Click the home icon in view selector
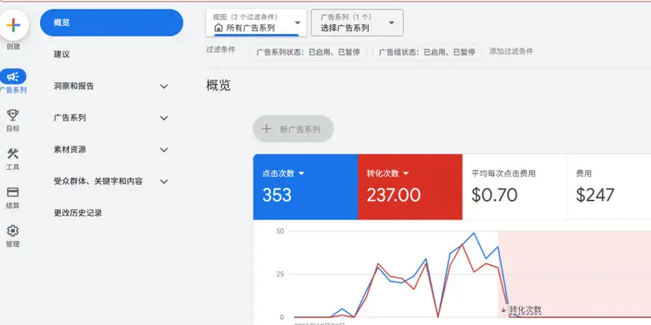Screen dimensions: 651x325 click(x=219, y=29)
